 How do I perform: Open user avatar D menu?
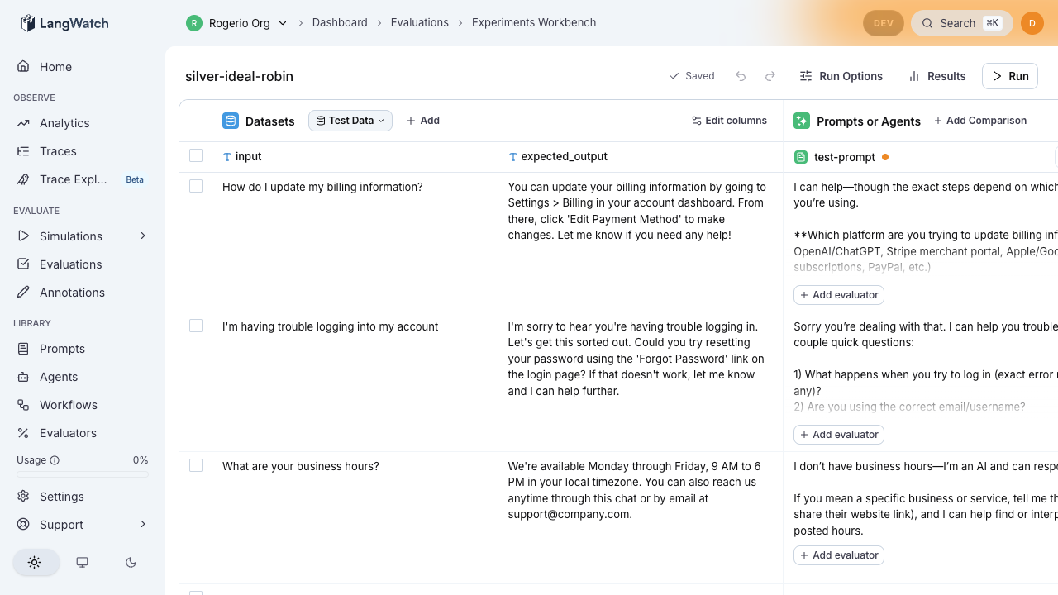[x=1032, y=23]
